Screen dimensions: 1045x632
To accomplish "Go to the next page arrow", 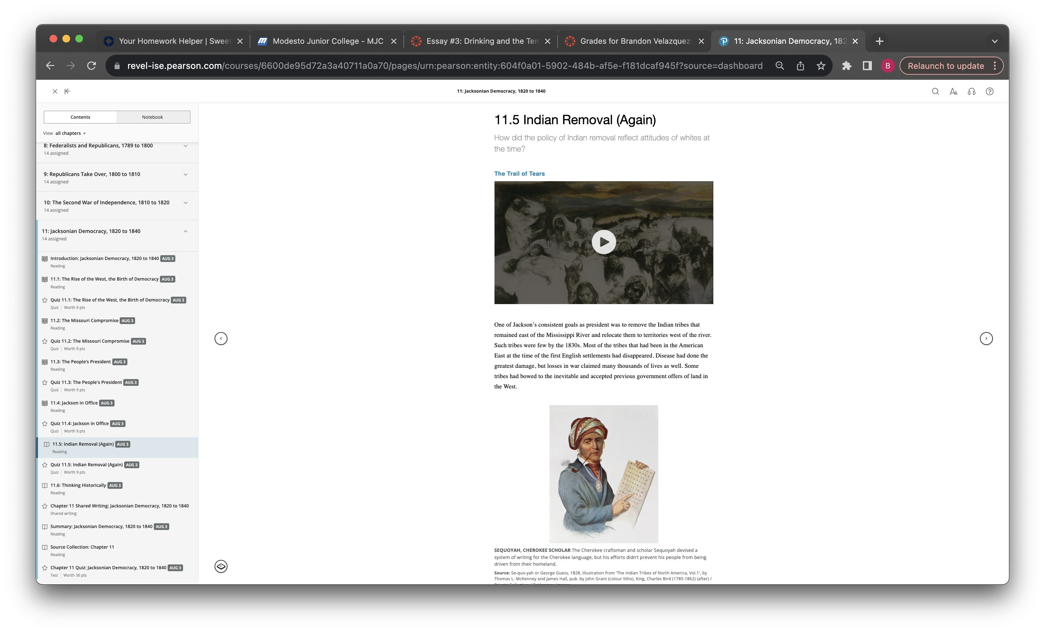I will tap(986, 339).
